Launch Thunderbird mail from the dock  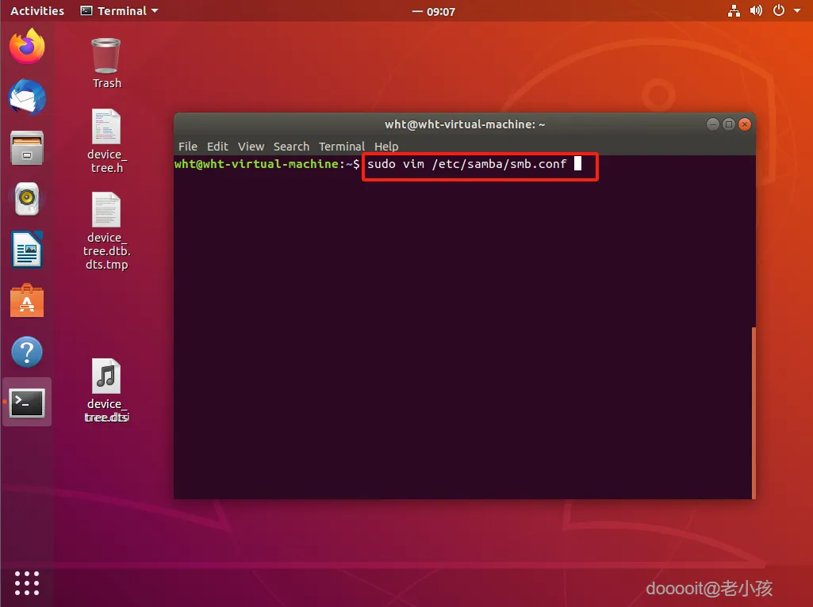click(x=27, y=97)
